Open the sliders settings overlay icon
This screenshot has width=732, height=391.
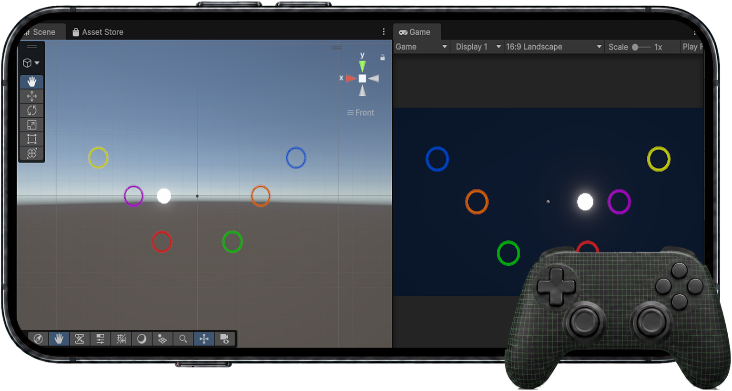tap(100, 339)
